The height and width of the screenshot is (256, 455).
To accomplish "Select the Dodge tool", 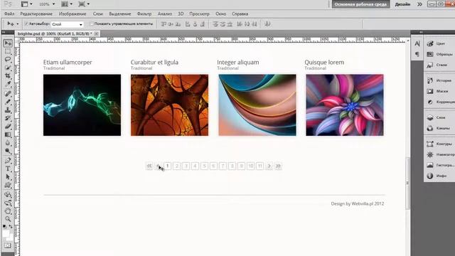I will point(8,151).
